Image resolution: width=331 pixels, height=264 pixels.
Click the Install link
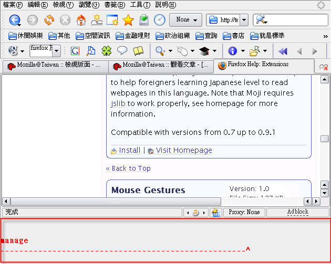point(129,150)
